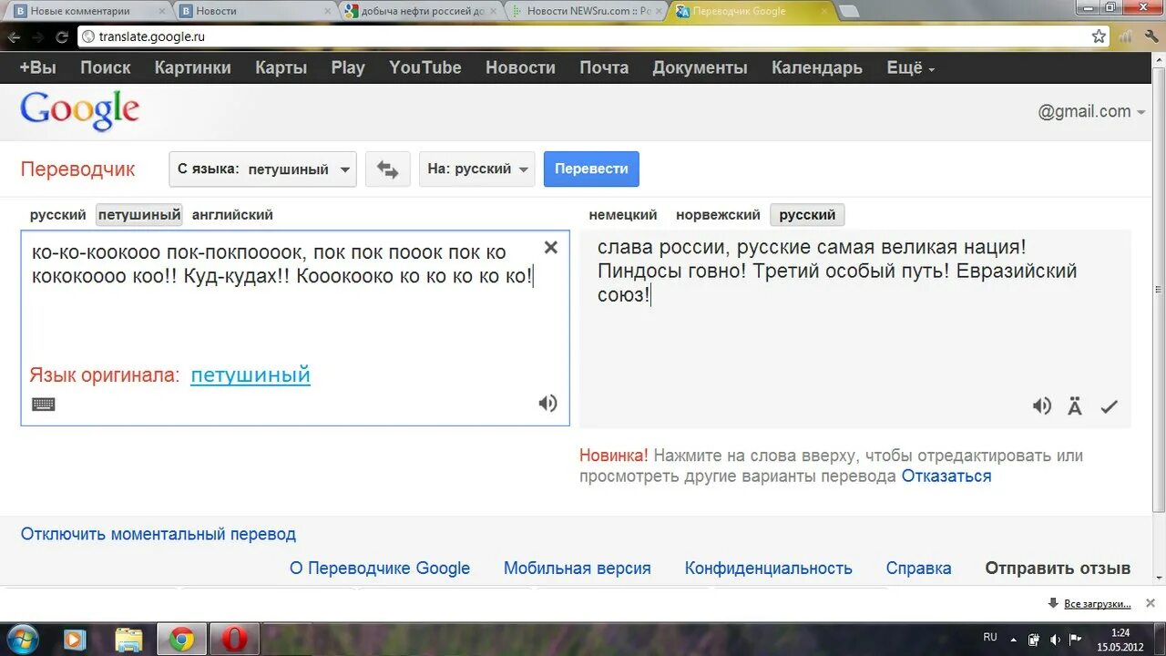Select петушиный source language button
The width and height of the screenshot is (1166, 656).
(x=139, y=215)
